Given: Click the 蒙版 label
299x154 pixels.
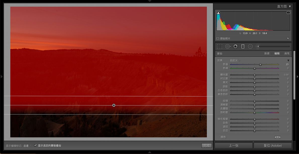Looking at the screenshot, I should 220,54.
